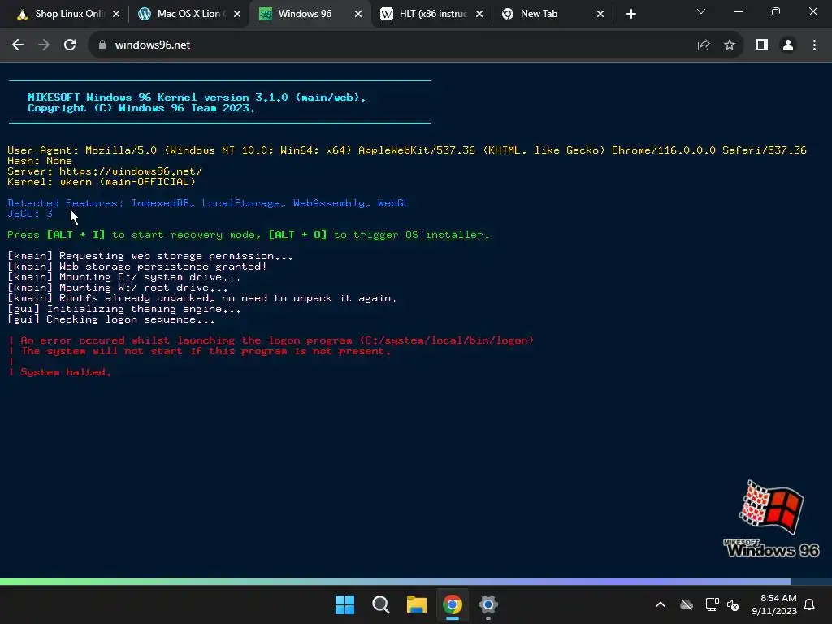Image resolution: width=832 pixels, height=624 pixels.
Task: Click '[gui] Checking logon sequence...' line
Action: [110, 319]
